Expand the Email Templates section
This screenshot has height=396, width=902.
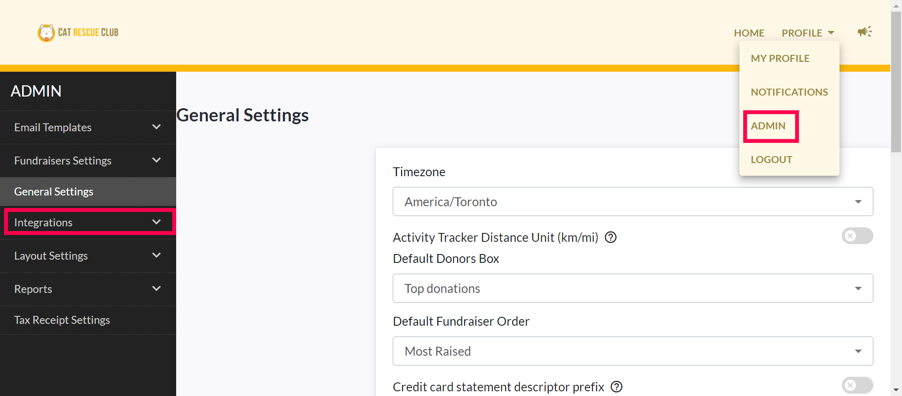[156, 127]
